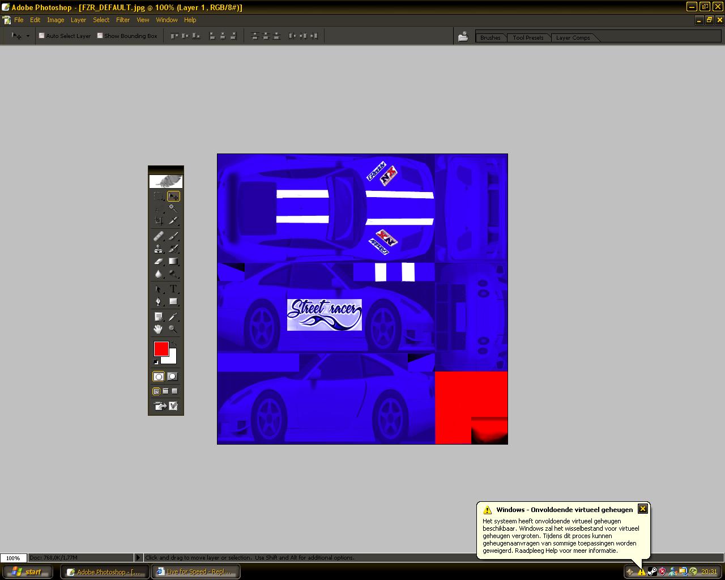
Task: Switch to Quick Mask Mode
Action: [173, 377]
